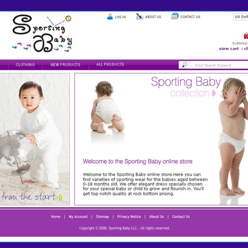Click the view cart link
The image size is (248, 248).
[229, 49]
